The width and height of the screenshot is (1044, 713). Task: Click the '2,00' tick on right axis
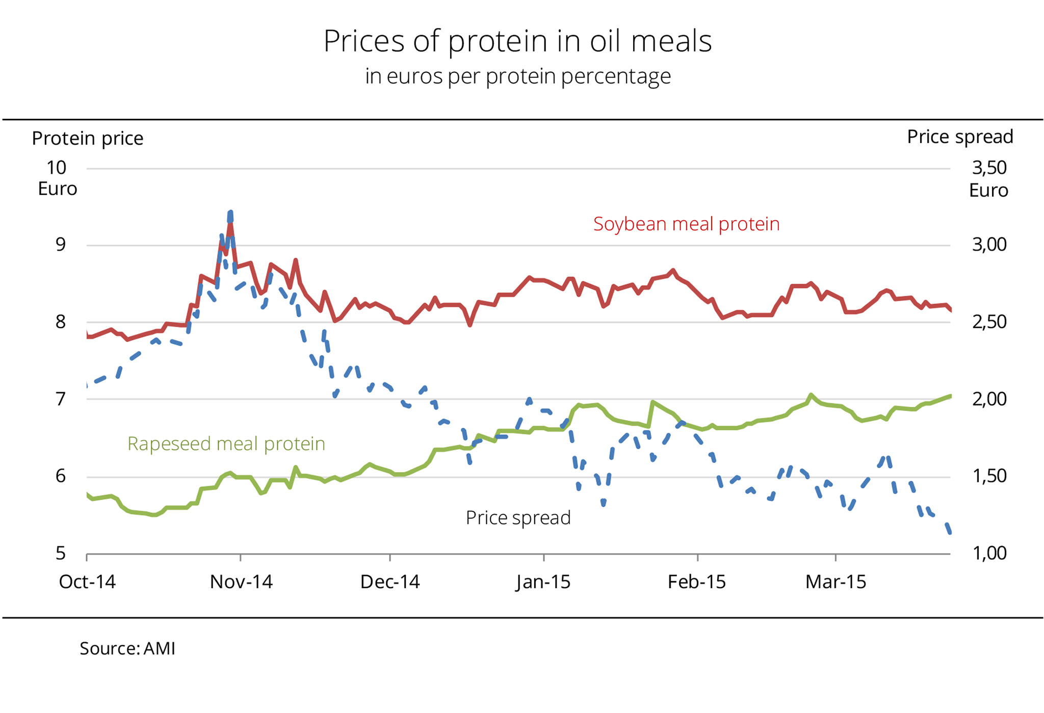(989, 399)
